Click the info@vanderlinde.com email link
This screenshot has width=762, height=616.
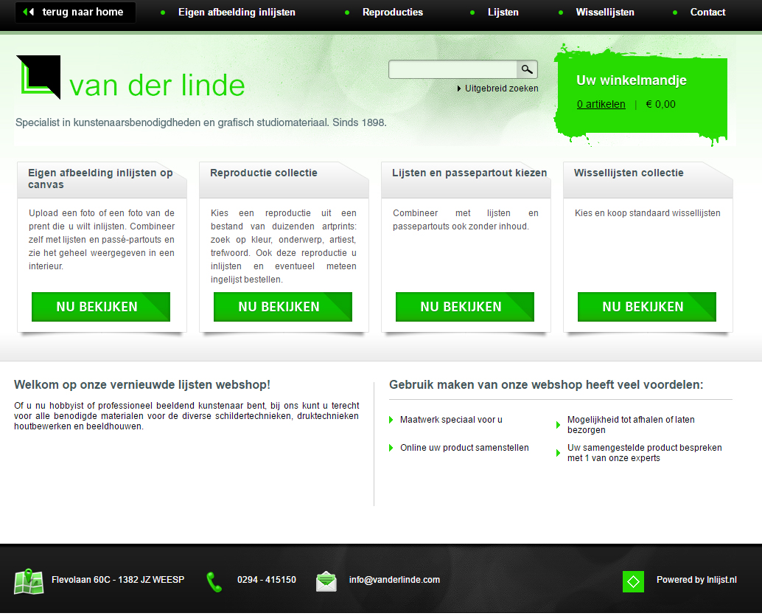[394, 580]
